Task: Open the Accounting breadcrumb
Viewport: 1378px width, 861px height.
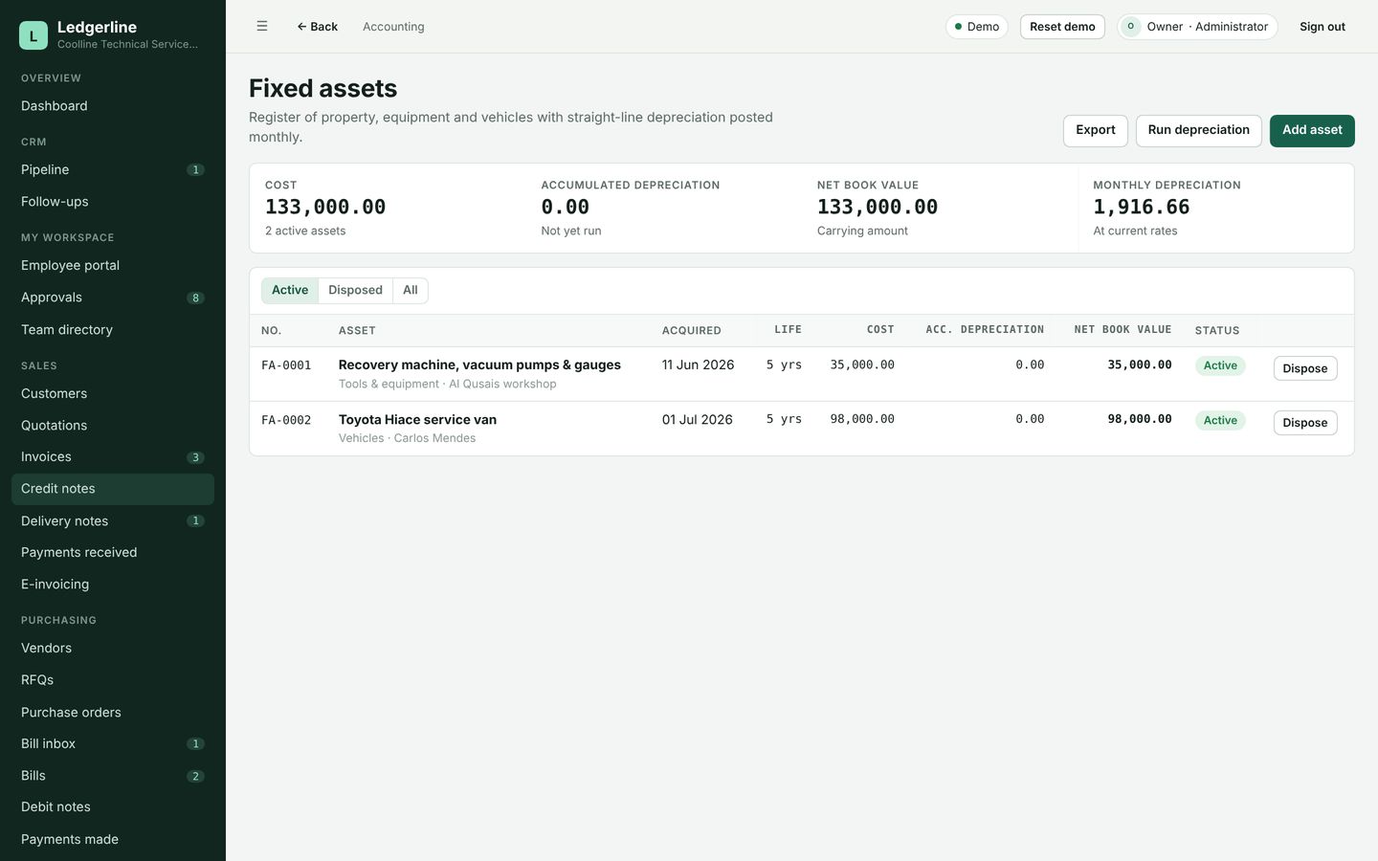Action: coord(393,27)
